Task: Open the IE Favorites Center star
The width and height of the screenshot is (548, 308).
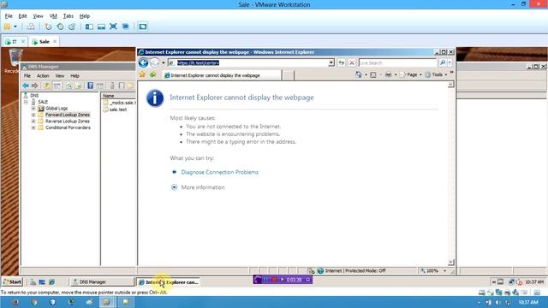Action: coord(142,74)
